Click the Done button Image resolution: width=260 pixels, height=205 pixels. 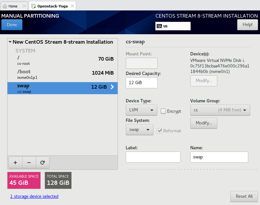pos(12,25)
